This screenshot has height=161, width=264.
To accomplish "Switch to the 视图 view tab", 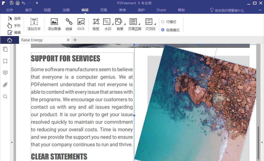I will tap(47, 10).
